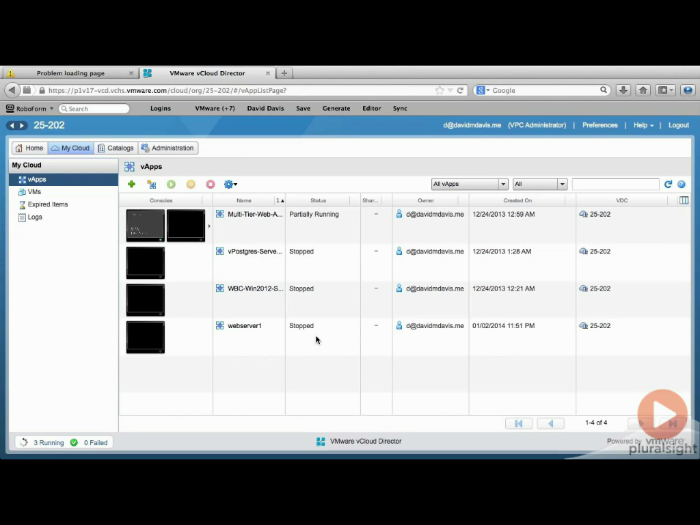Screen dimensions: 700x525
Task: Click the yellow Suspend vApp icon
Action: (191, 184)
